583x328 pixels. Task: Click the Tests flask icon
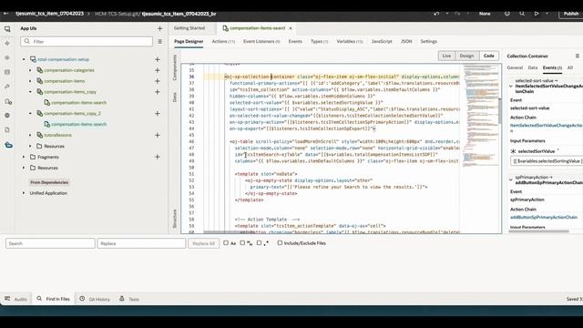pyautogui.click(x=122, y=299)
